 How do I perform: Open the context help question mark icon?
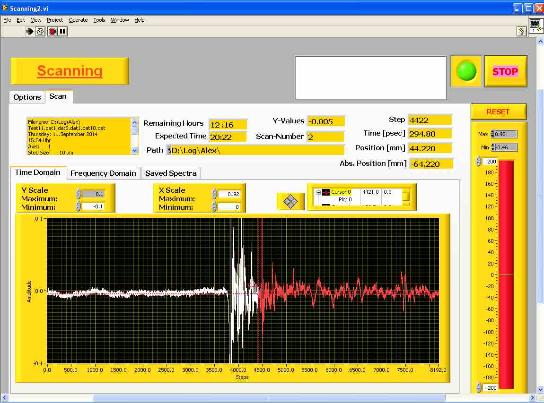pos(521,31)
